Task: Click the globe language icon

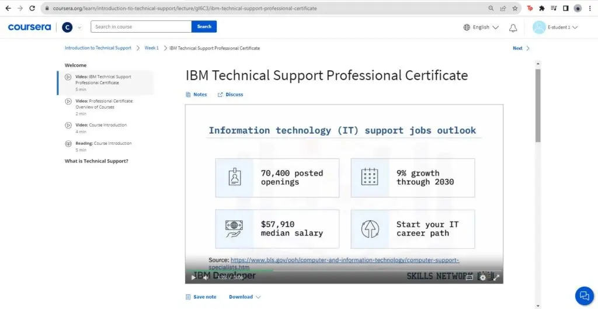Action: coord(467,27)
